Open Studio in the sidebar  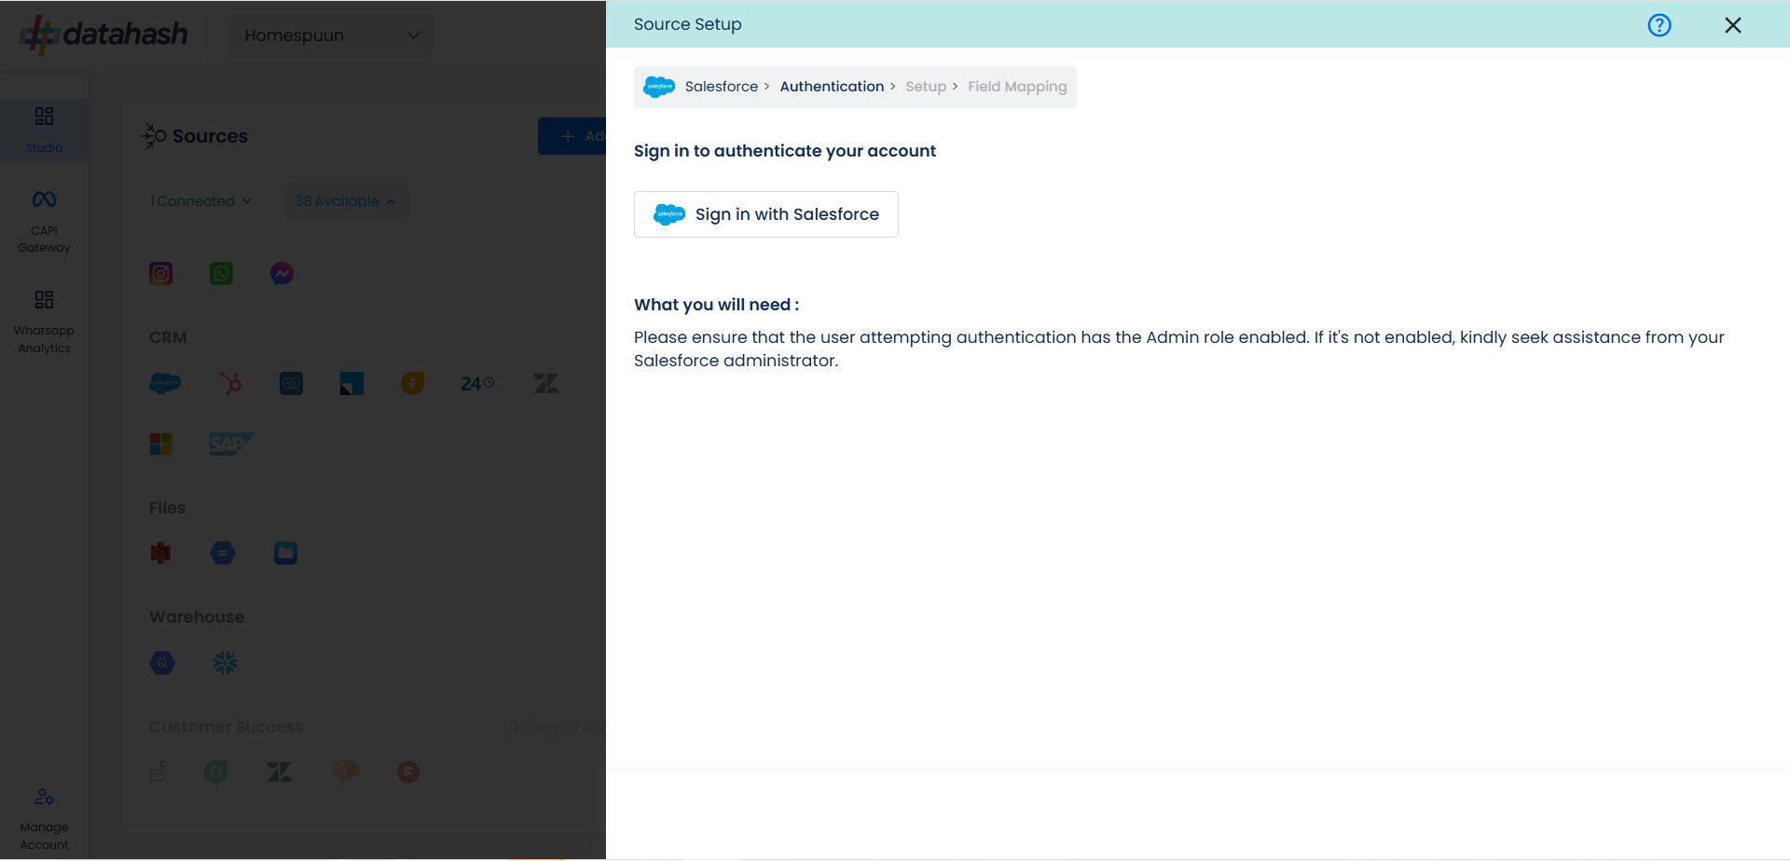coord(44,130)
